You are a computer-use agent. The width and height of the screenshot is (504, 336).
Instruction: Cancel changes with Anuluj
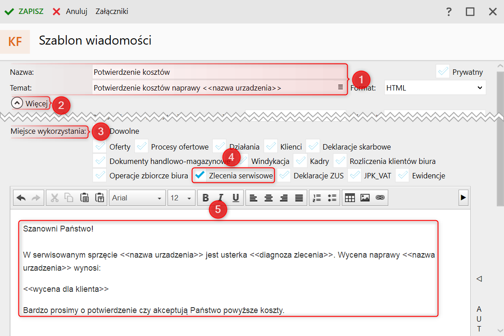pos(70,12)
